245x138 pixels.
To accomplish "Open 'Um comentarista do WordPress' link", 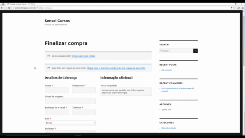I will [175, 89].
